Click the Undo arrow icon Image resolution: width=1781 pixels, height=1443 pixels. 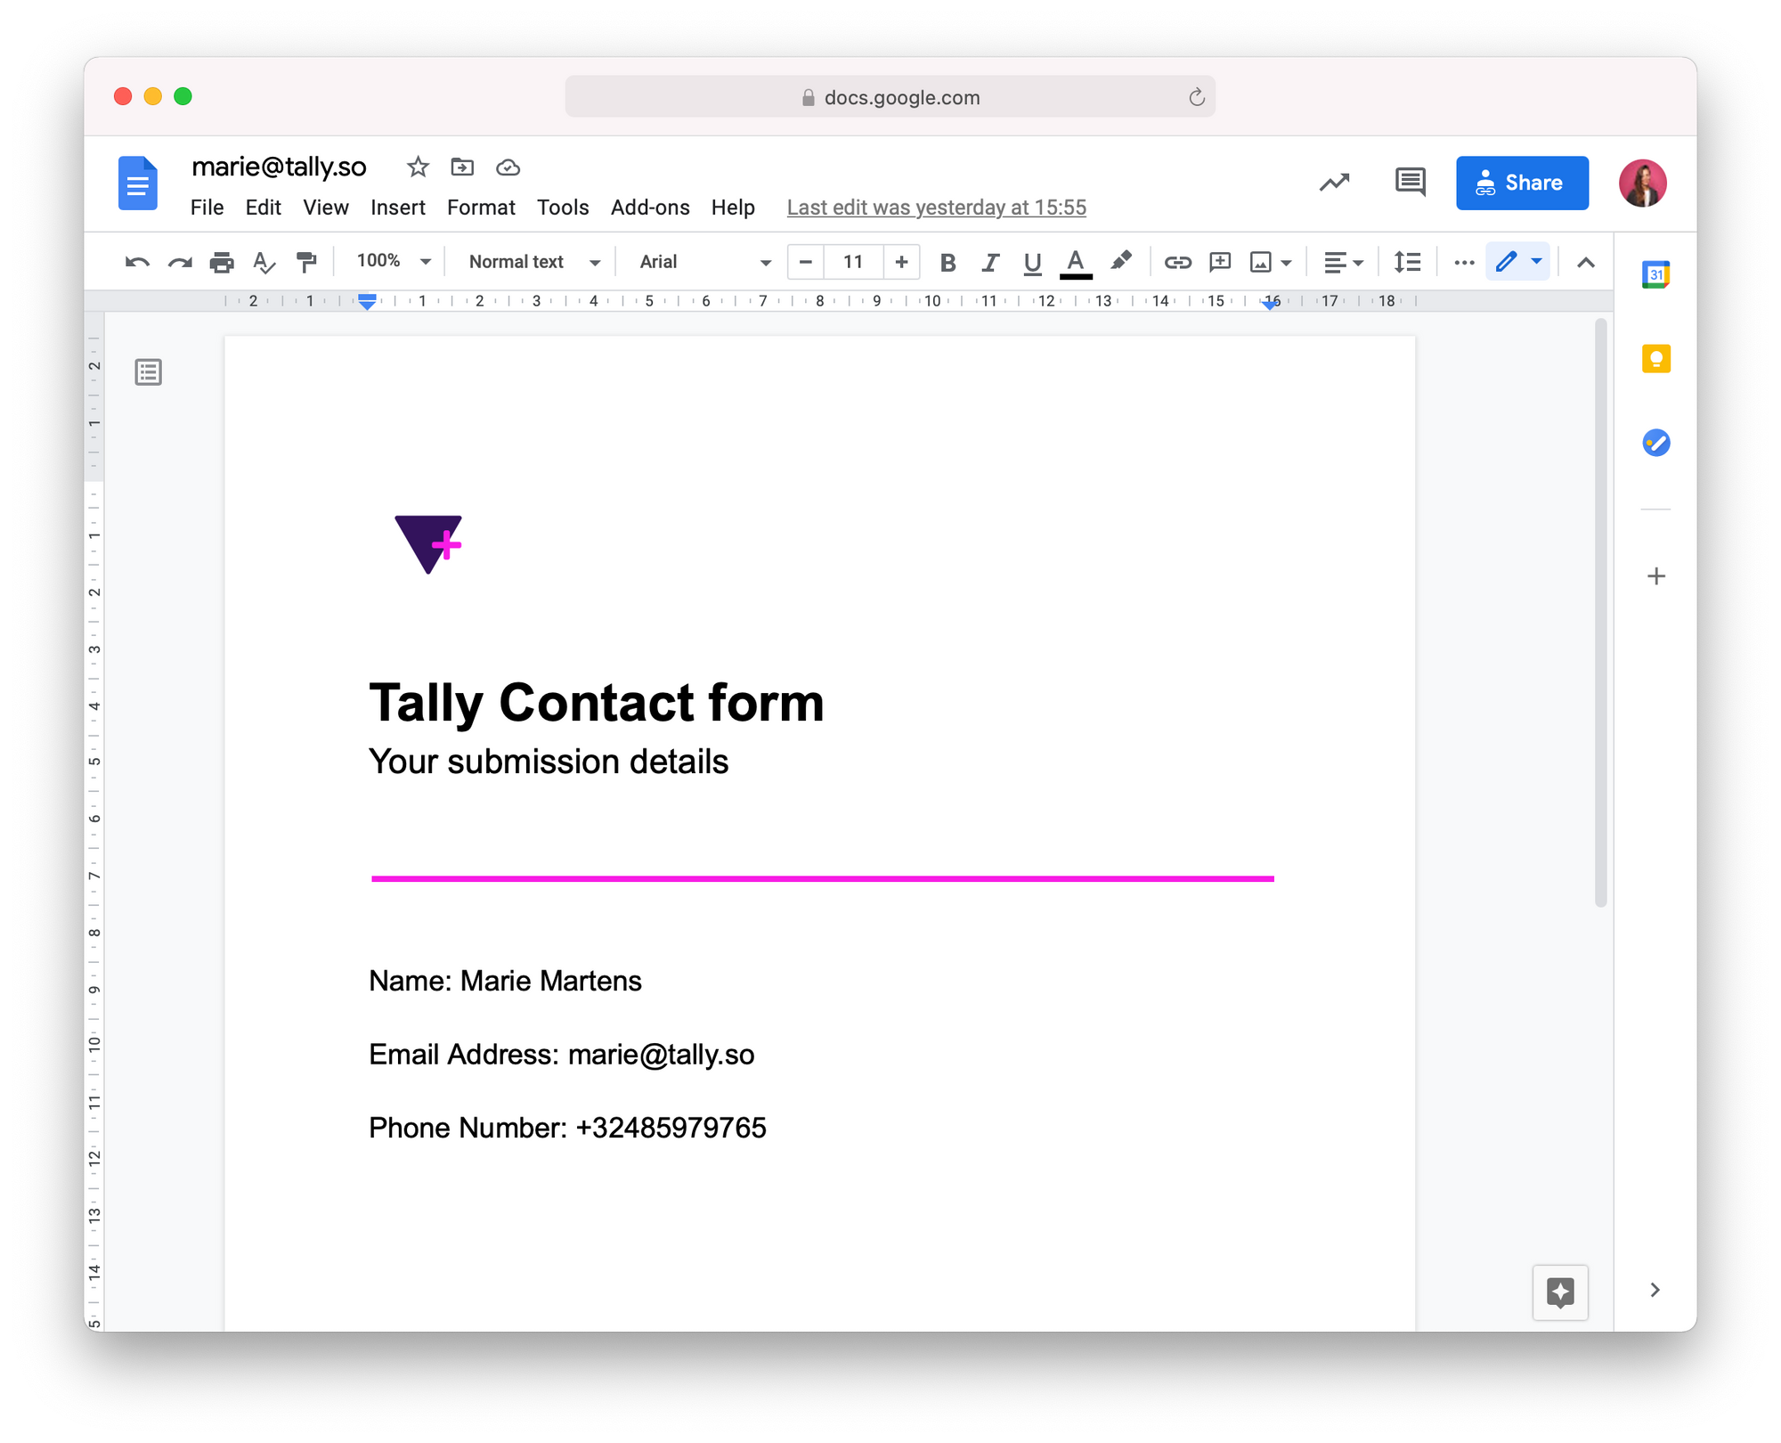point(137,262)
